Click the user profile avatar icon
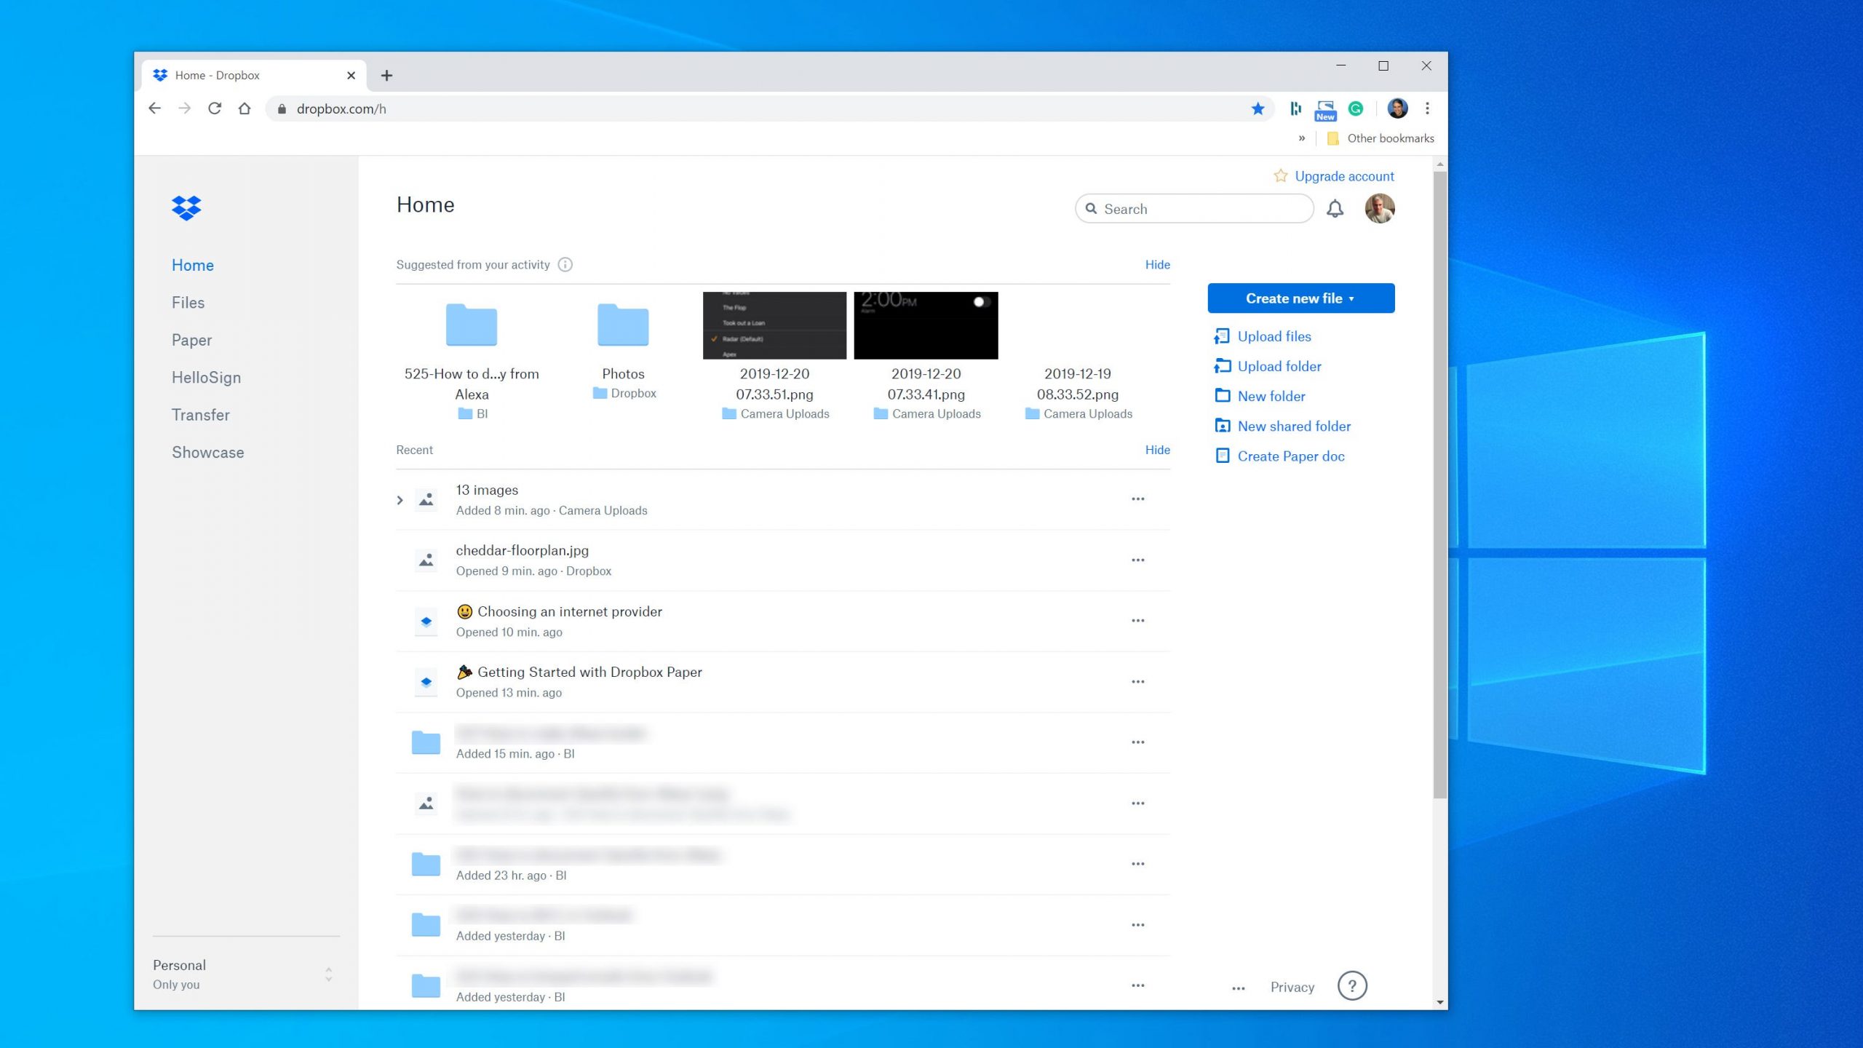 point(1381,209)
